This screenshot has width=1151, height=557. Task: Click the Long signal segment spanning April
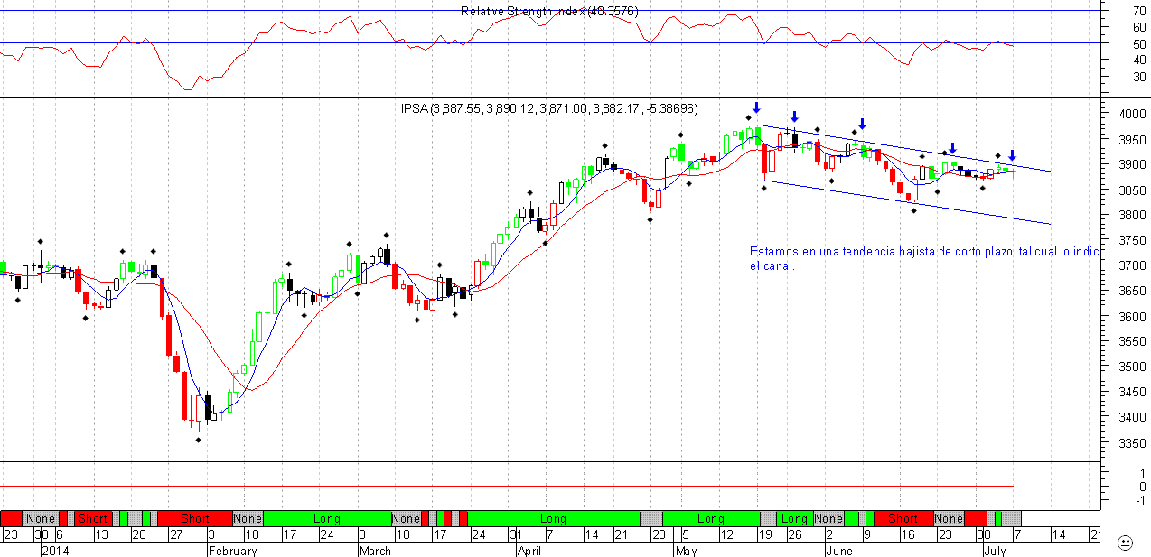(x=553, y=518)
